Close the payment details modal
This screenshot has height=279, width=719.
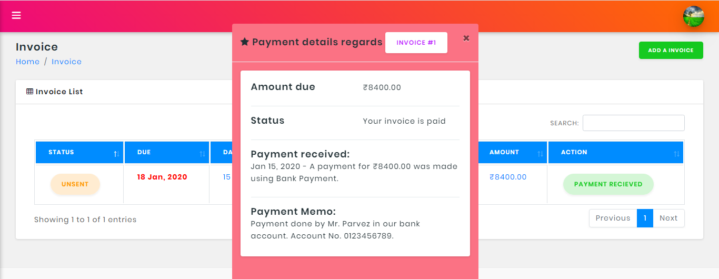pos(466,38)
